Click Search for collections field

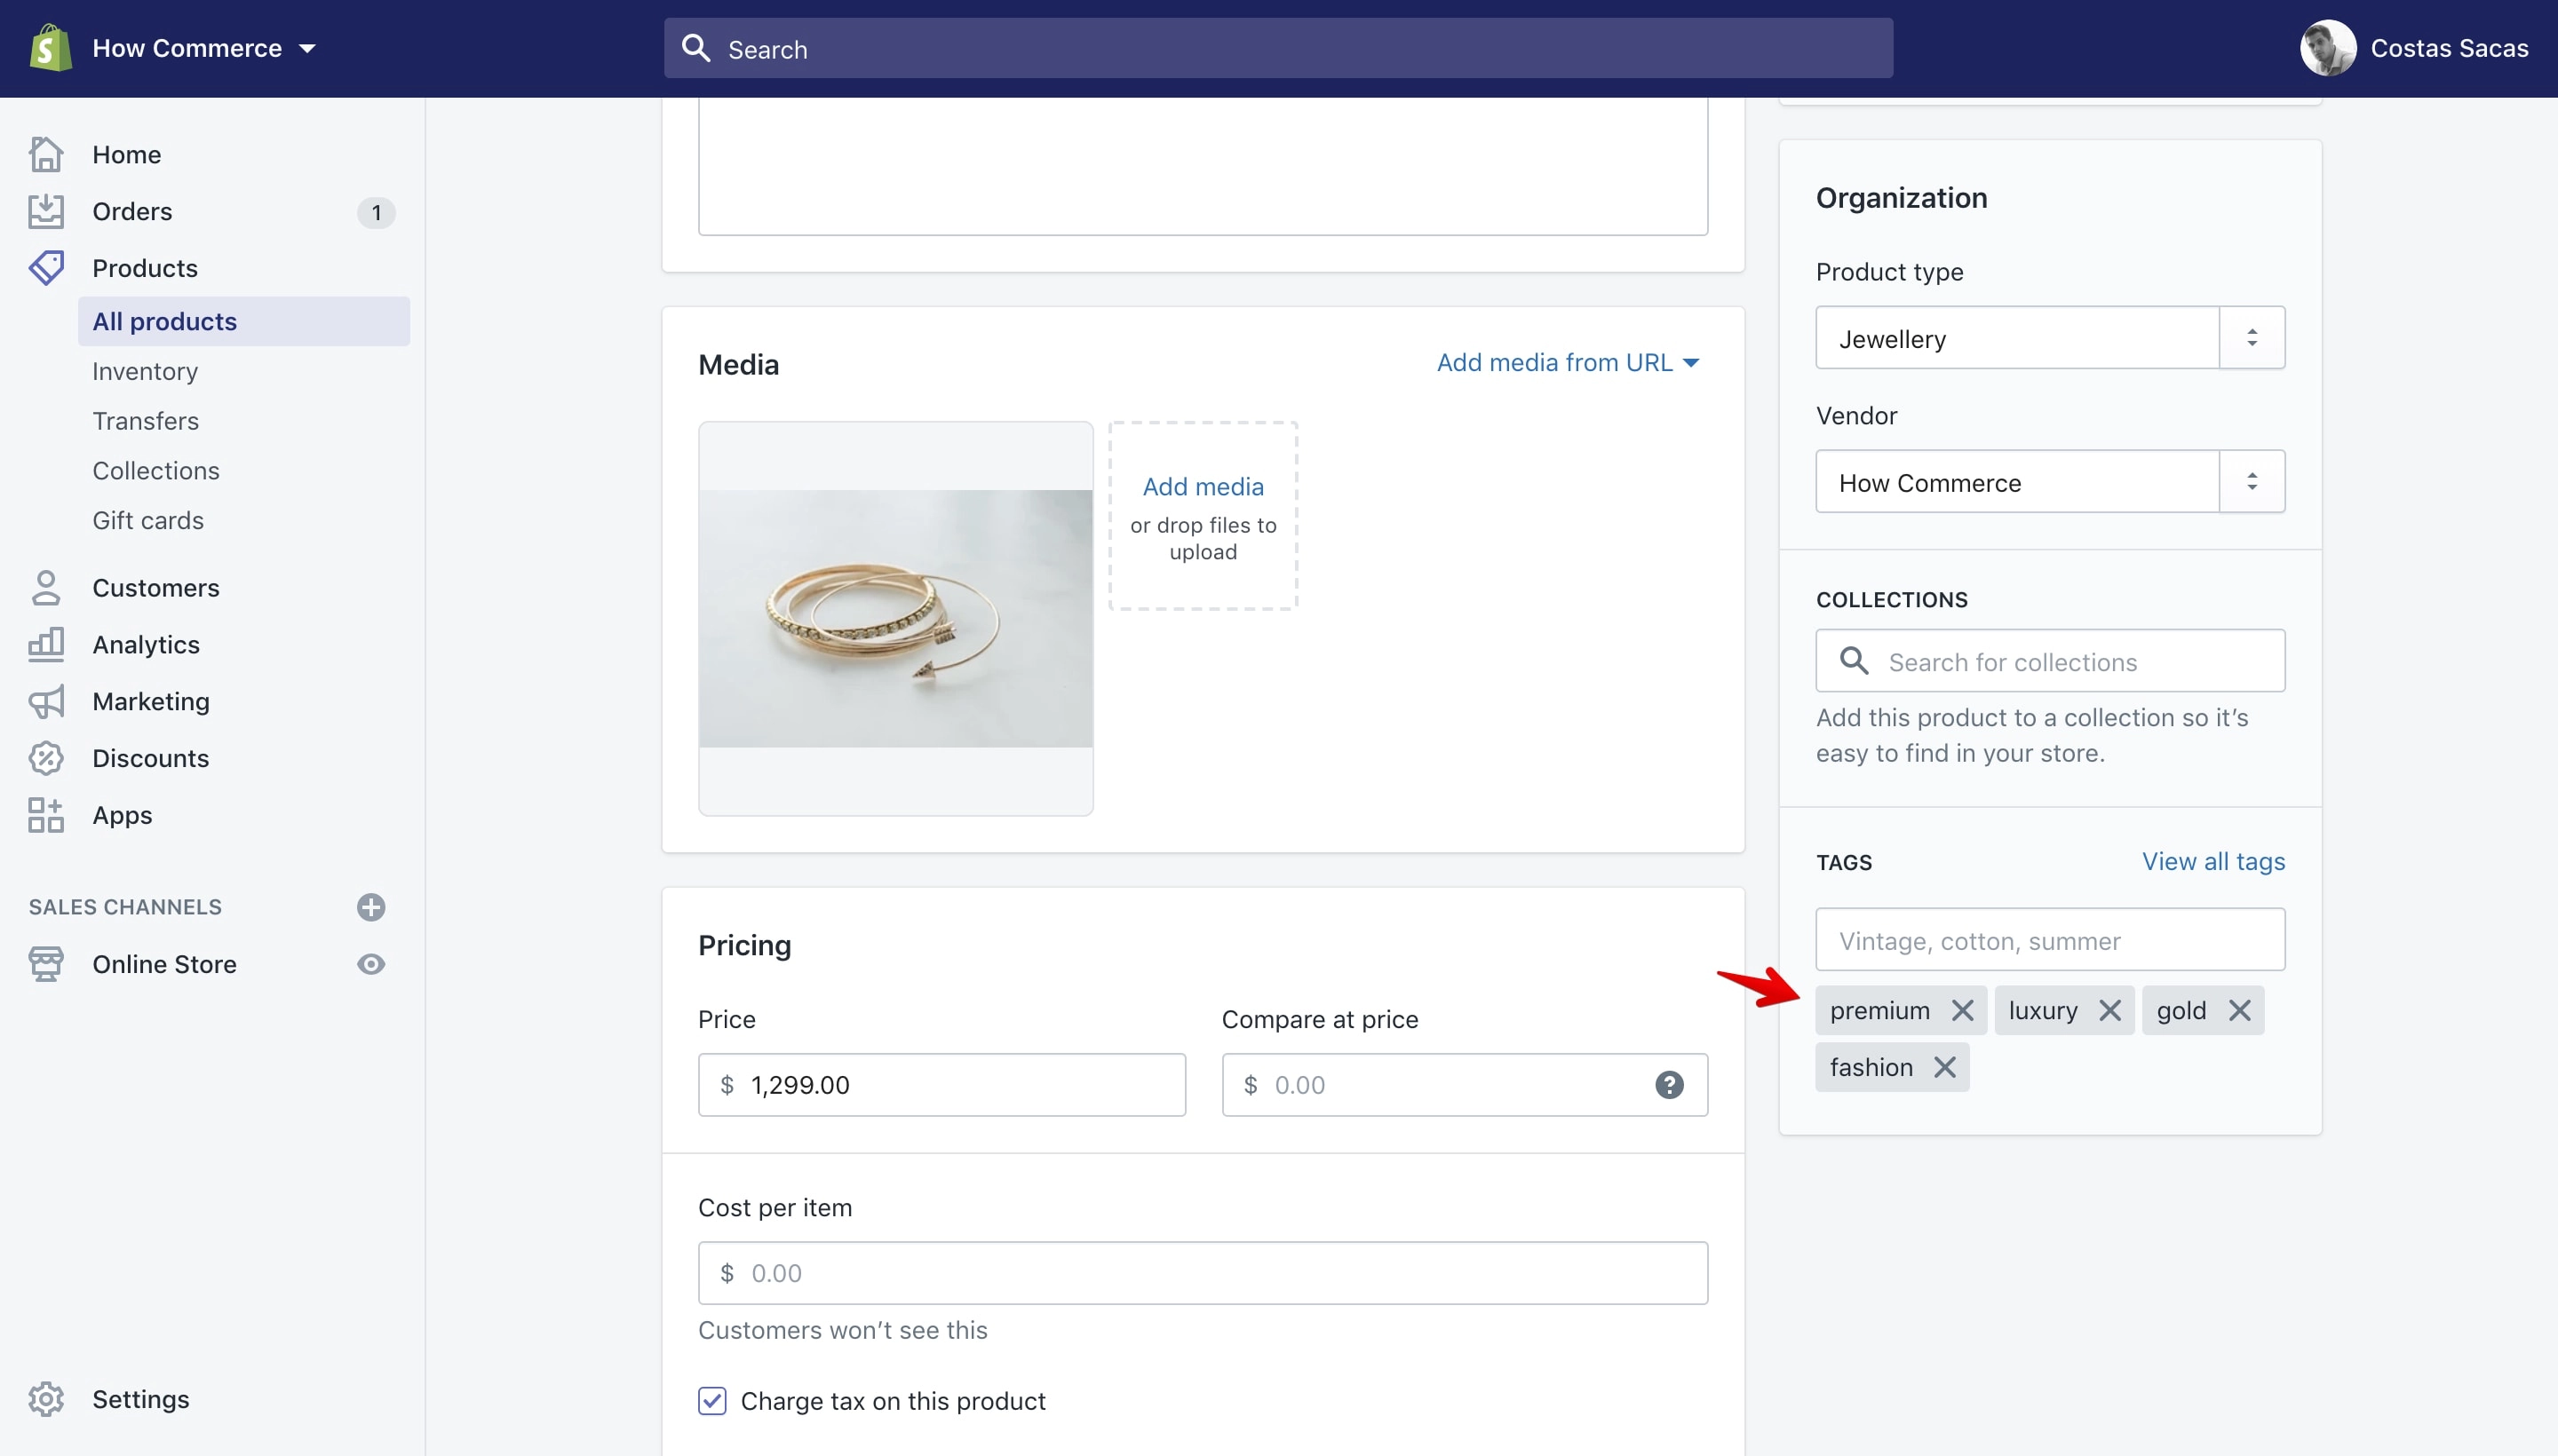[x=2050, y=661]
